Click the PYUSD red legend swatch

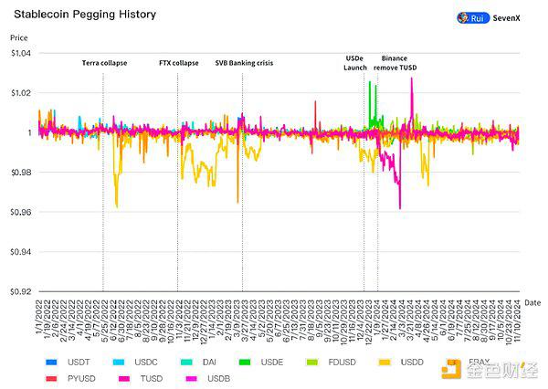point(51,379)
